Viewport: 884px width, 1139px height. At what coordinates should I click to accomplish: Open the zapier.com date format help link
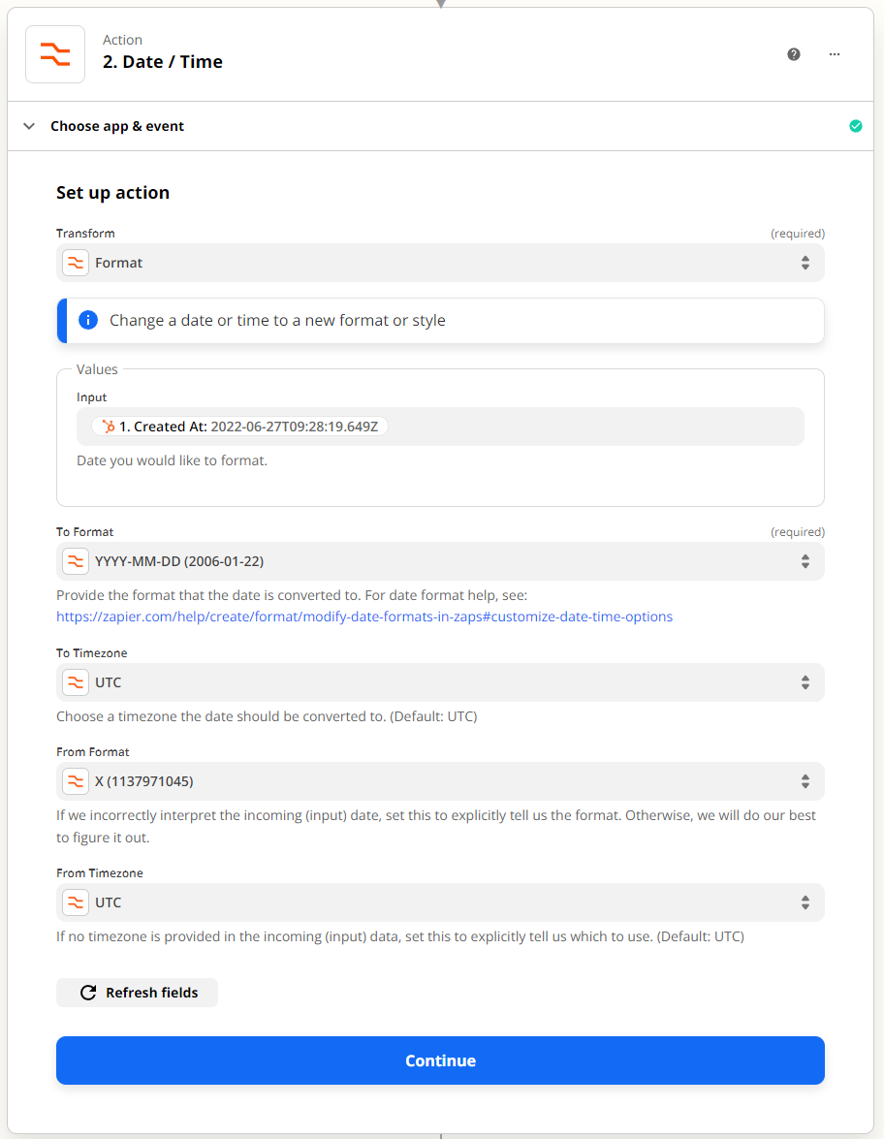point(364,617)
